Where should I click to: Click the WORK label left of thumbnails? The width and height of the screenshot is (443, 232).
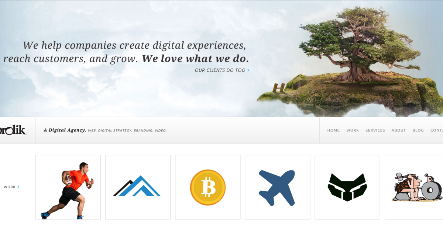(10, 187)
